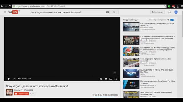The image size is (183, 102).
Task: Bookmark page with star icon
Action: (x=165, y=6)
